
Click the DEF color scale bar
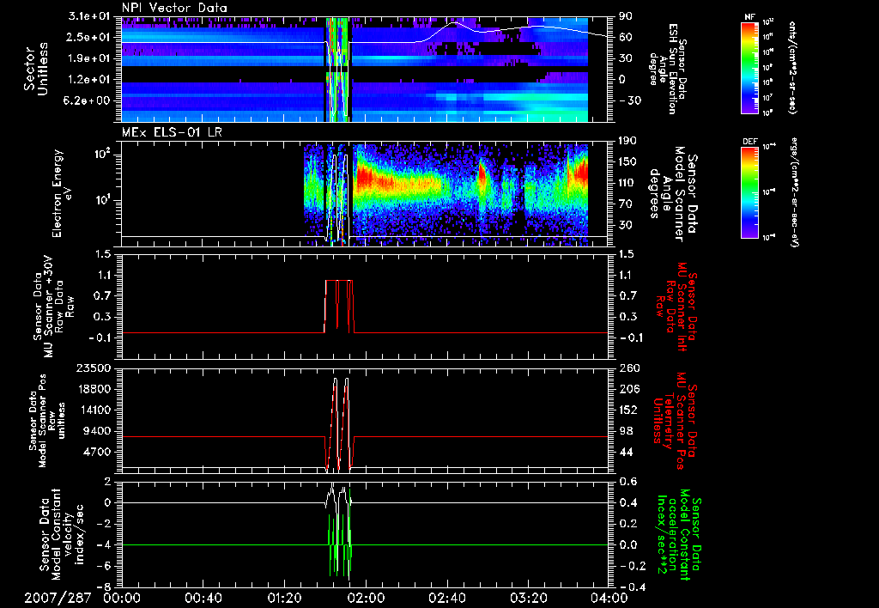pyautogui.click(x=750, y=192)
